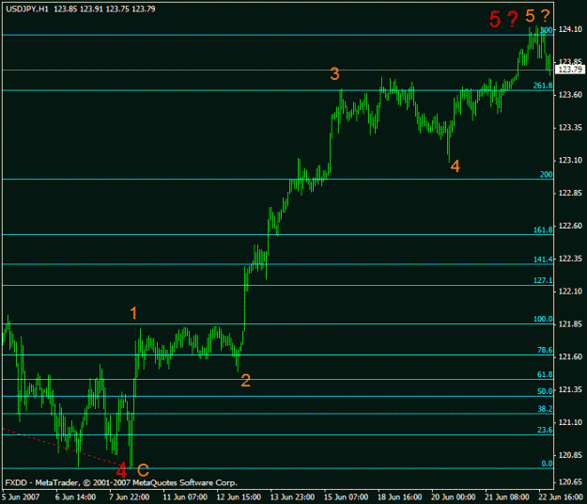The height and width of the screenshot is (504, 587).
Task: Click 121.10 on the price axis
Action: tap(570, 422)
